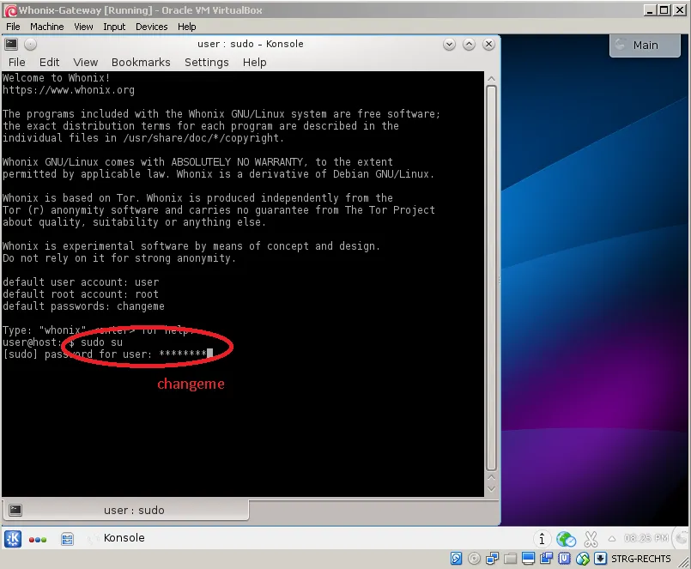This screenshot has width=691, height=569.
Task: Toggle the pin-on-all-desktops button of Konsole
Action: click(x=30, y=44)
